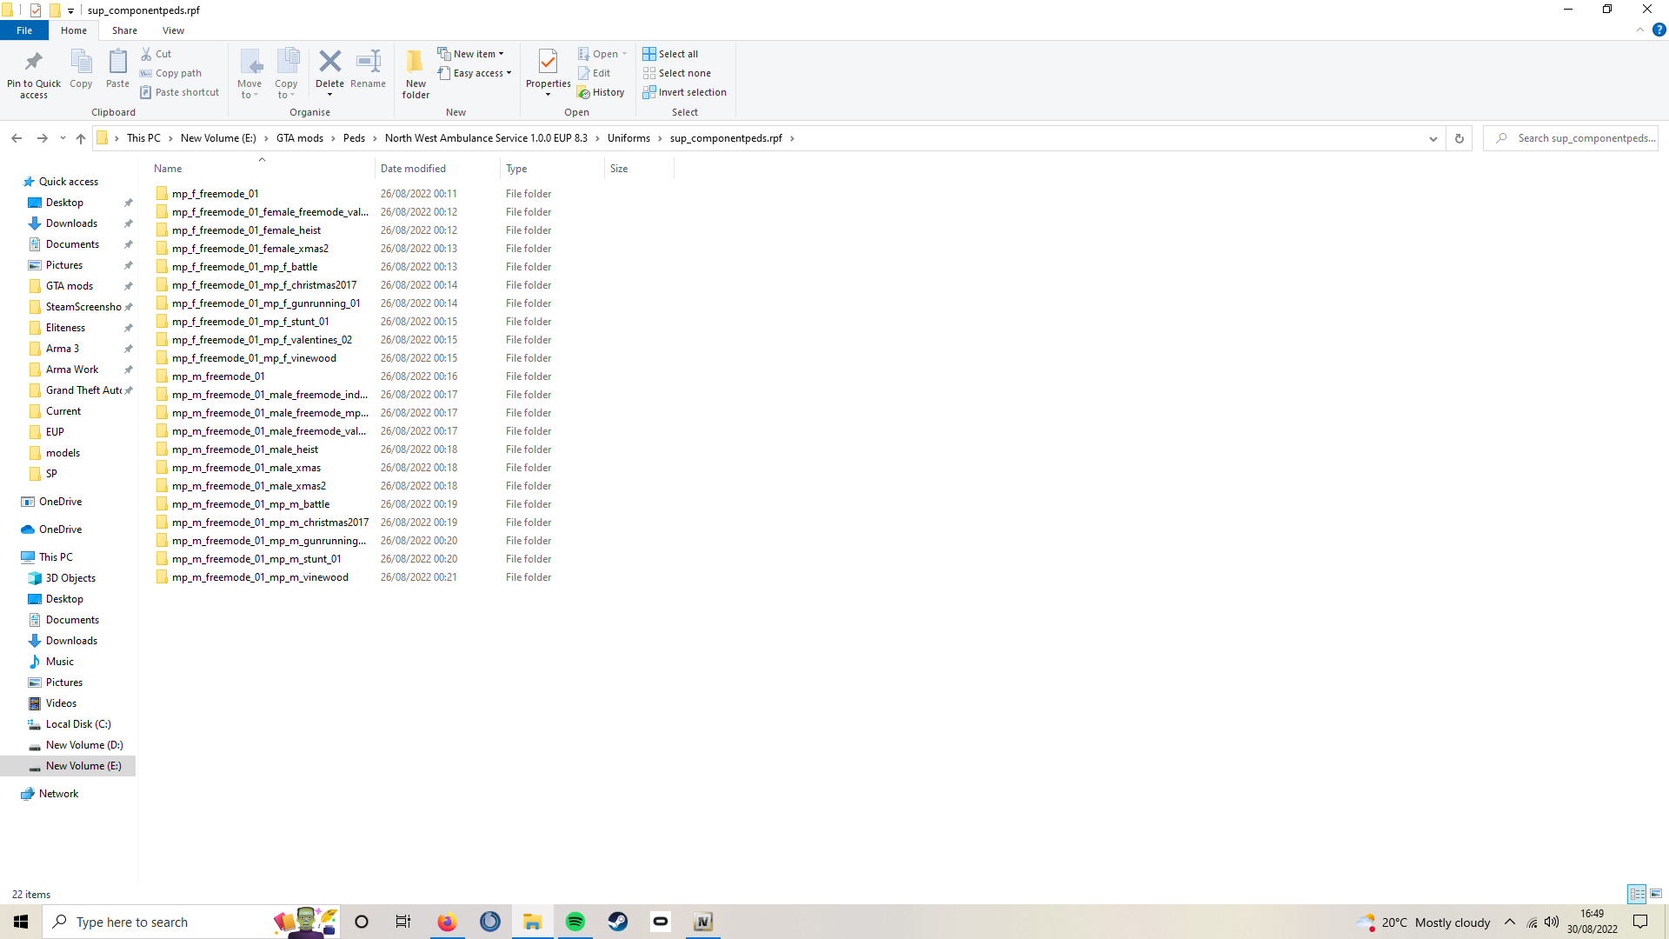Open Properties using the ribbon icon
Screen dimensions: 1669x939
point(548,63)
